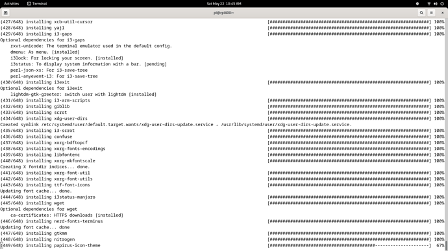Click the 'installing i3-scrot' line
The width and height of the screenshot is (448, 251).
(x=37, y=131)
